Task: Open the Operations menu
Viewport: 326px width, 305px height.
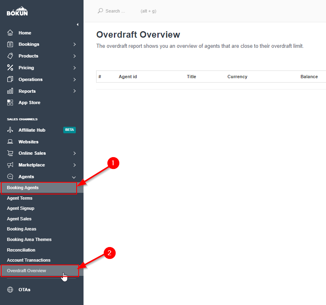Action: 30,79
